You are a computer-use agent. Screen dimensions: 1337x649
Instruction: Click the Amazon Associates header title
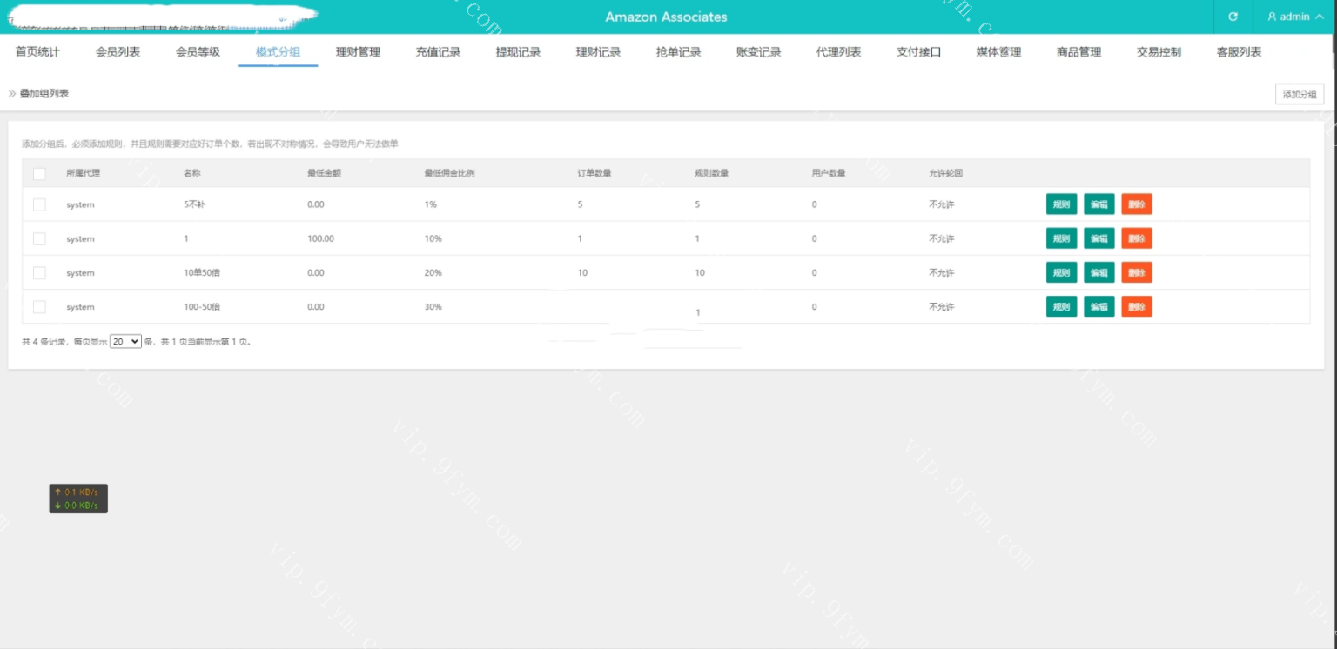(x=666, y=17)
